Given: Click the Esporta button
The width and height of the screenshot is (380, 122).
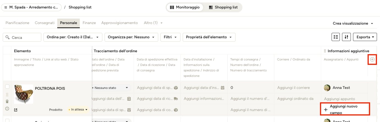Looking at the screenshot, I should pos(365,37).
